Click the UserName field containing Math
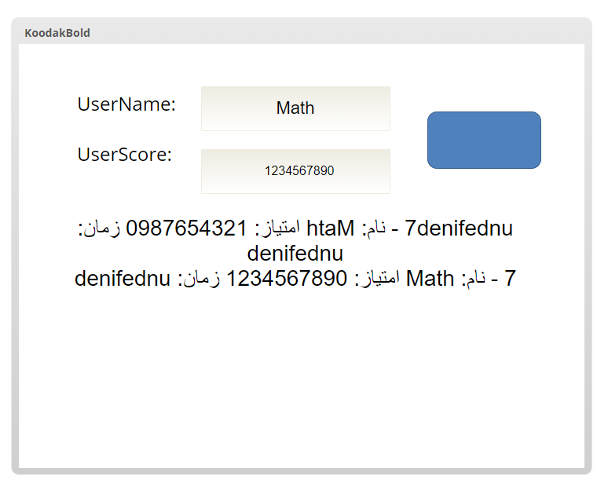Viewport: 608px width, 497px height. pos(295,108)
